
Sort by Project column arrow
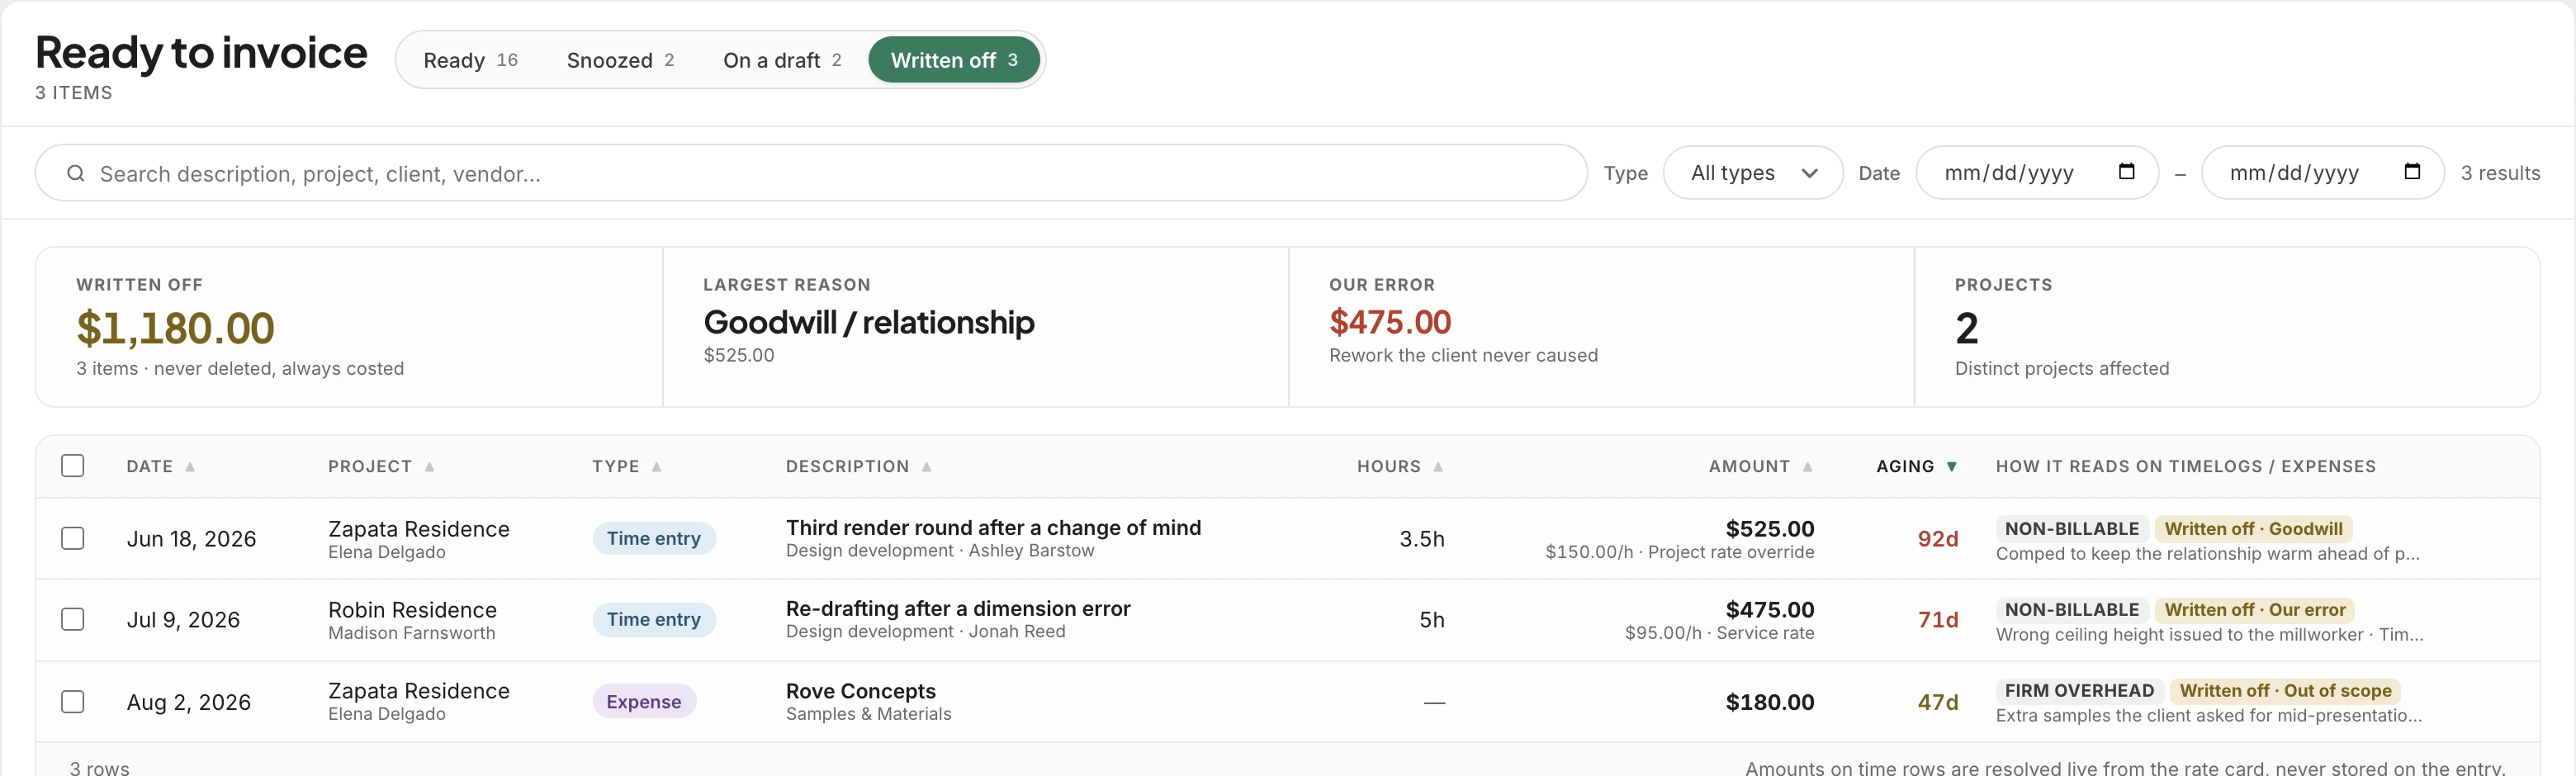429,467
